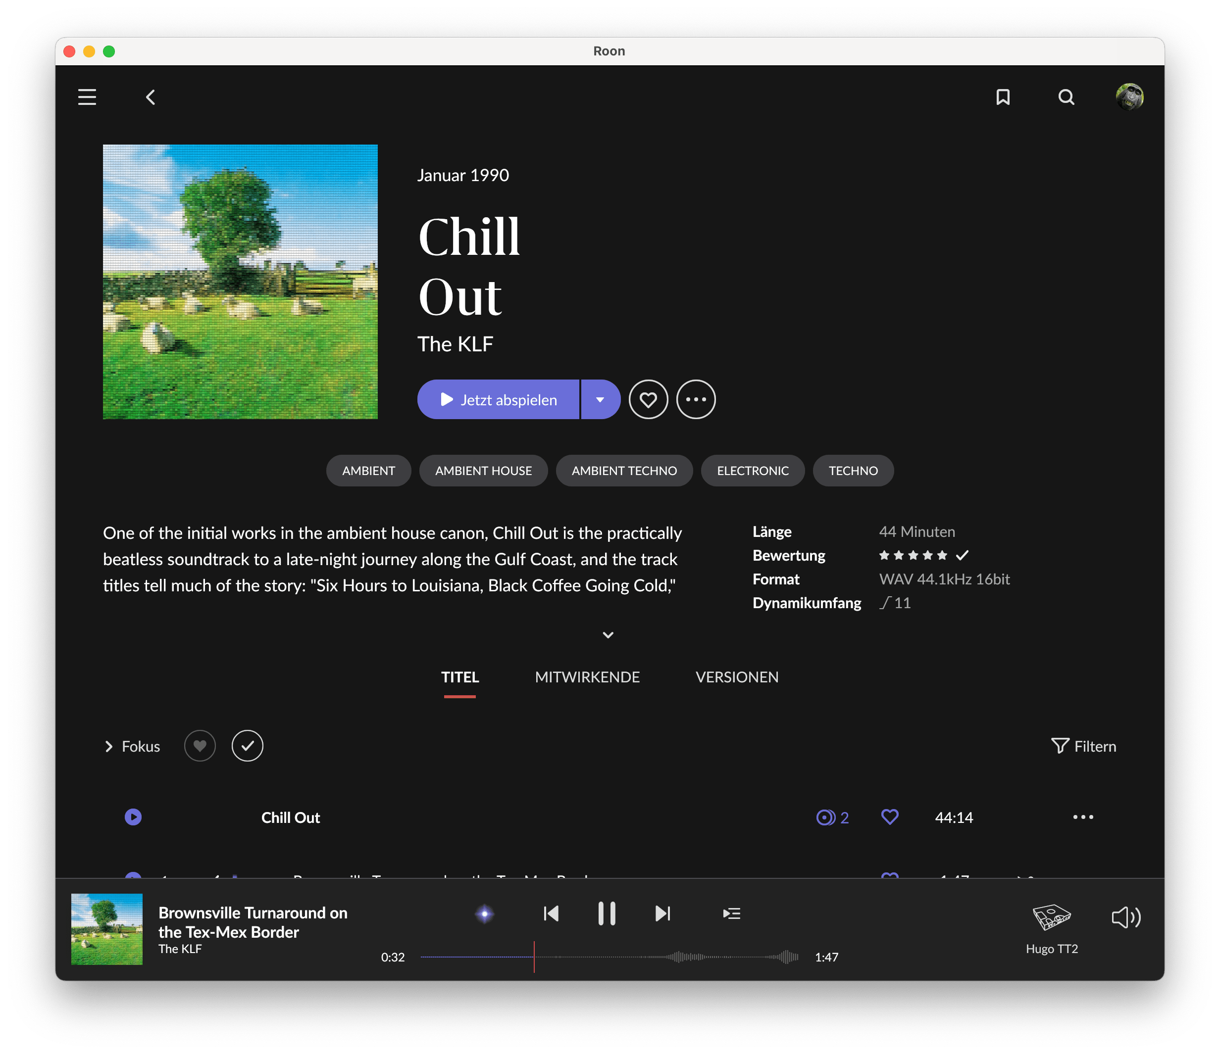Switch to the VERSIONEN tab
This screenshot has width=1220, height=1054.
coord(737,677)
